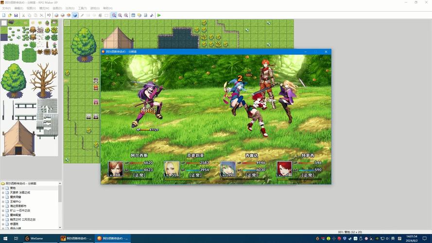Open the Sound Test music note icon
The width and height of the screenshot is (432, 243).
[152, 16]
